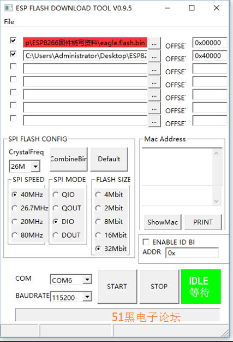Click the ShowMac button
This screenshot has width=233, height=342.
[x=163, y=222]
